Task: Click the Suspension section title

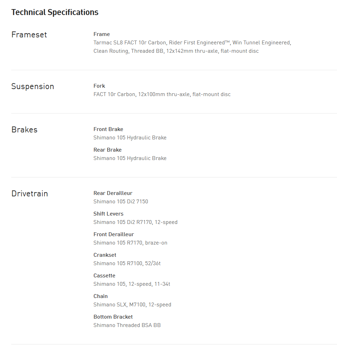Action: 33,86
